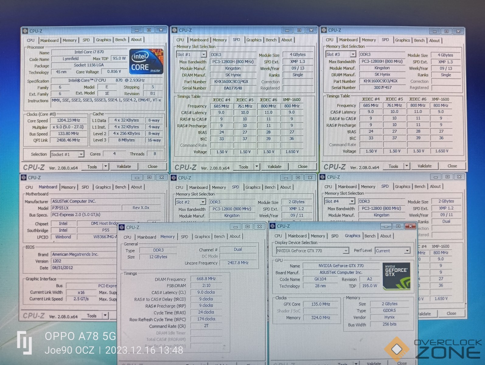This screenshot has height=365, width=485.
Task: Open About tab in Slot #4 SPD window
Action: click(x=435, y=186)
